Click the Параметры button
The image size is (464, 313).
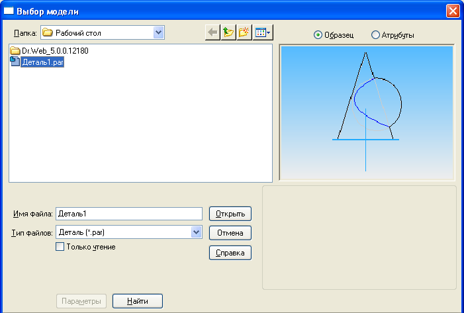coord(81,301)
